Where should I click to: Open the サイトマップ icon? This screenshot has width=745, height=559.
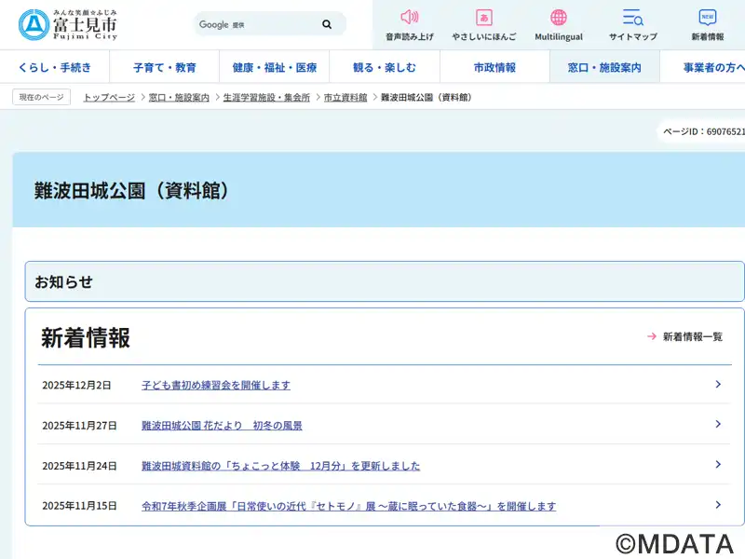click(633, 18)
